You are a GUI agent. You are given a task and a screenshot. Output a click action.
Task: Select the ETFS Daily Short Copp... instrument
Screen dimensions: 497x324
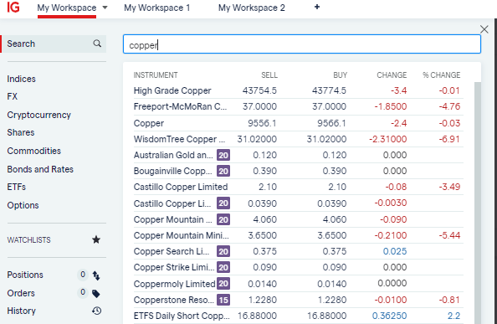[x=182, y=316]
